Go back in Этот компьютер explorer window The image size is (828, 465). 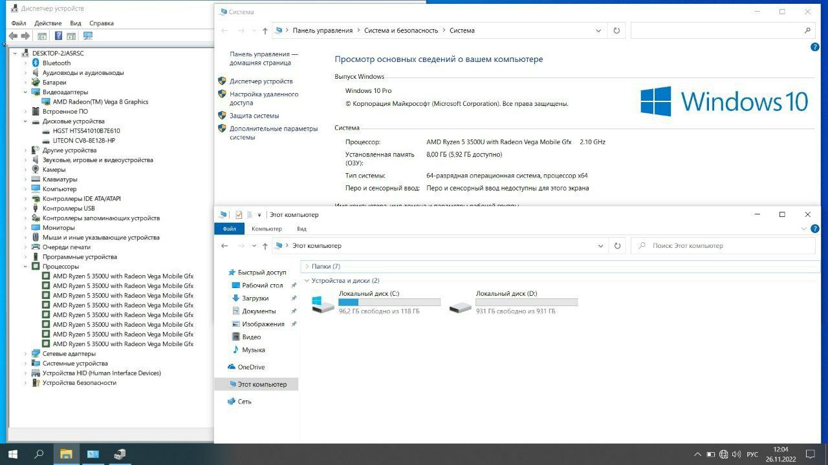pos(224,246)
